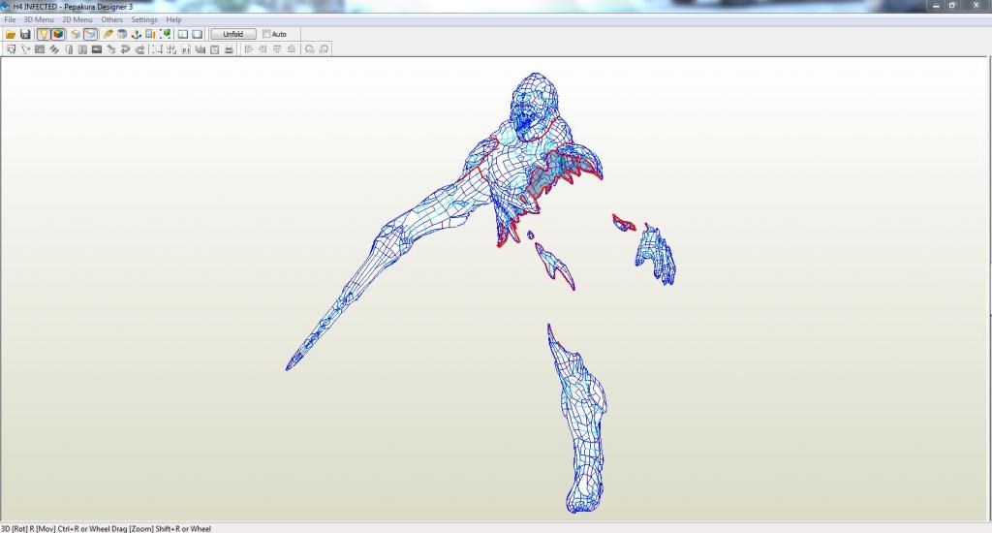Click the edit flaps tool icon
Screen dimensions: 992x533
click(x=54, y=49)
